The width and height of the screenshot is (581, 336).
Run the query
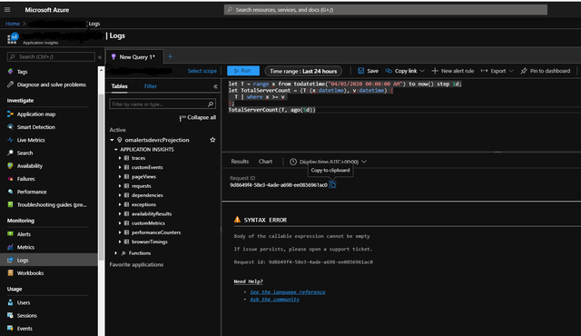pos(243,71)
